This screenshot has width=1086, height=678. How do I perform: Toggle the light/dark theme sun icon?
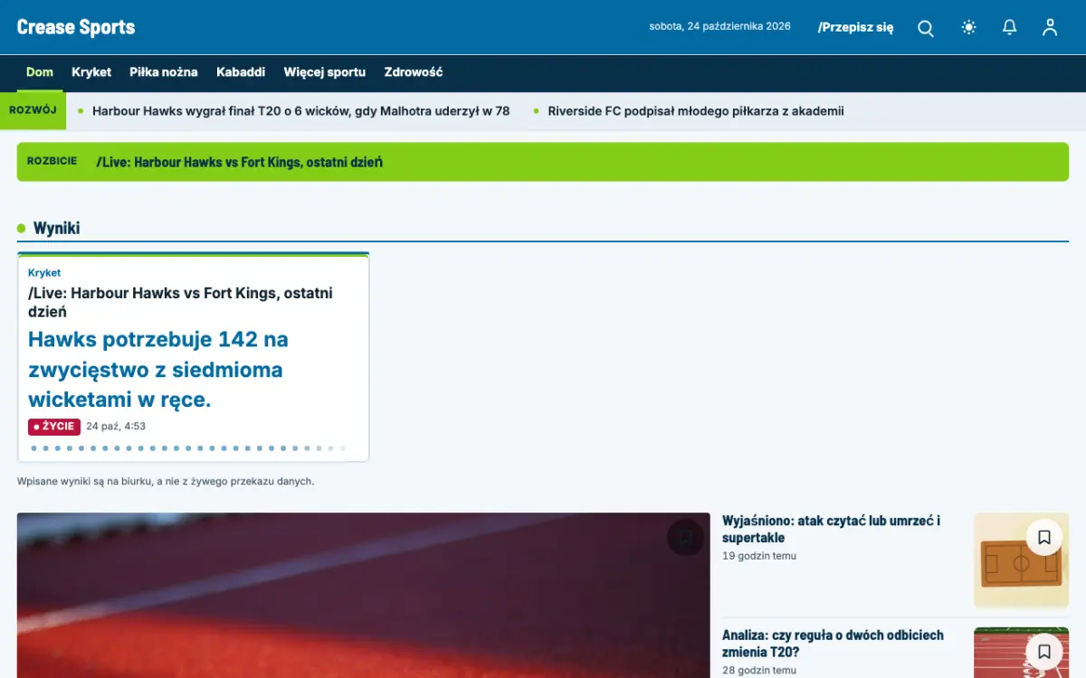coord(969,27)
